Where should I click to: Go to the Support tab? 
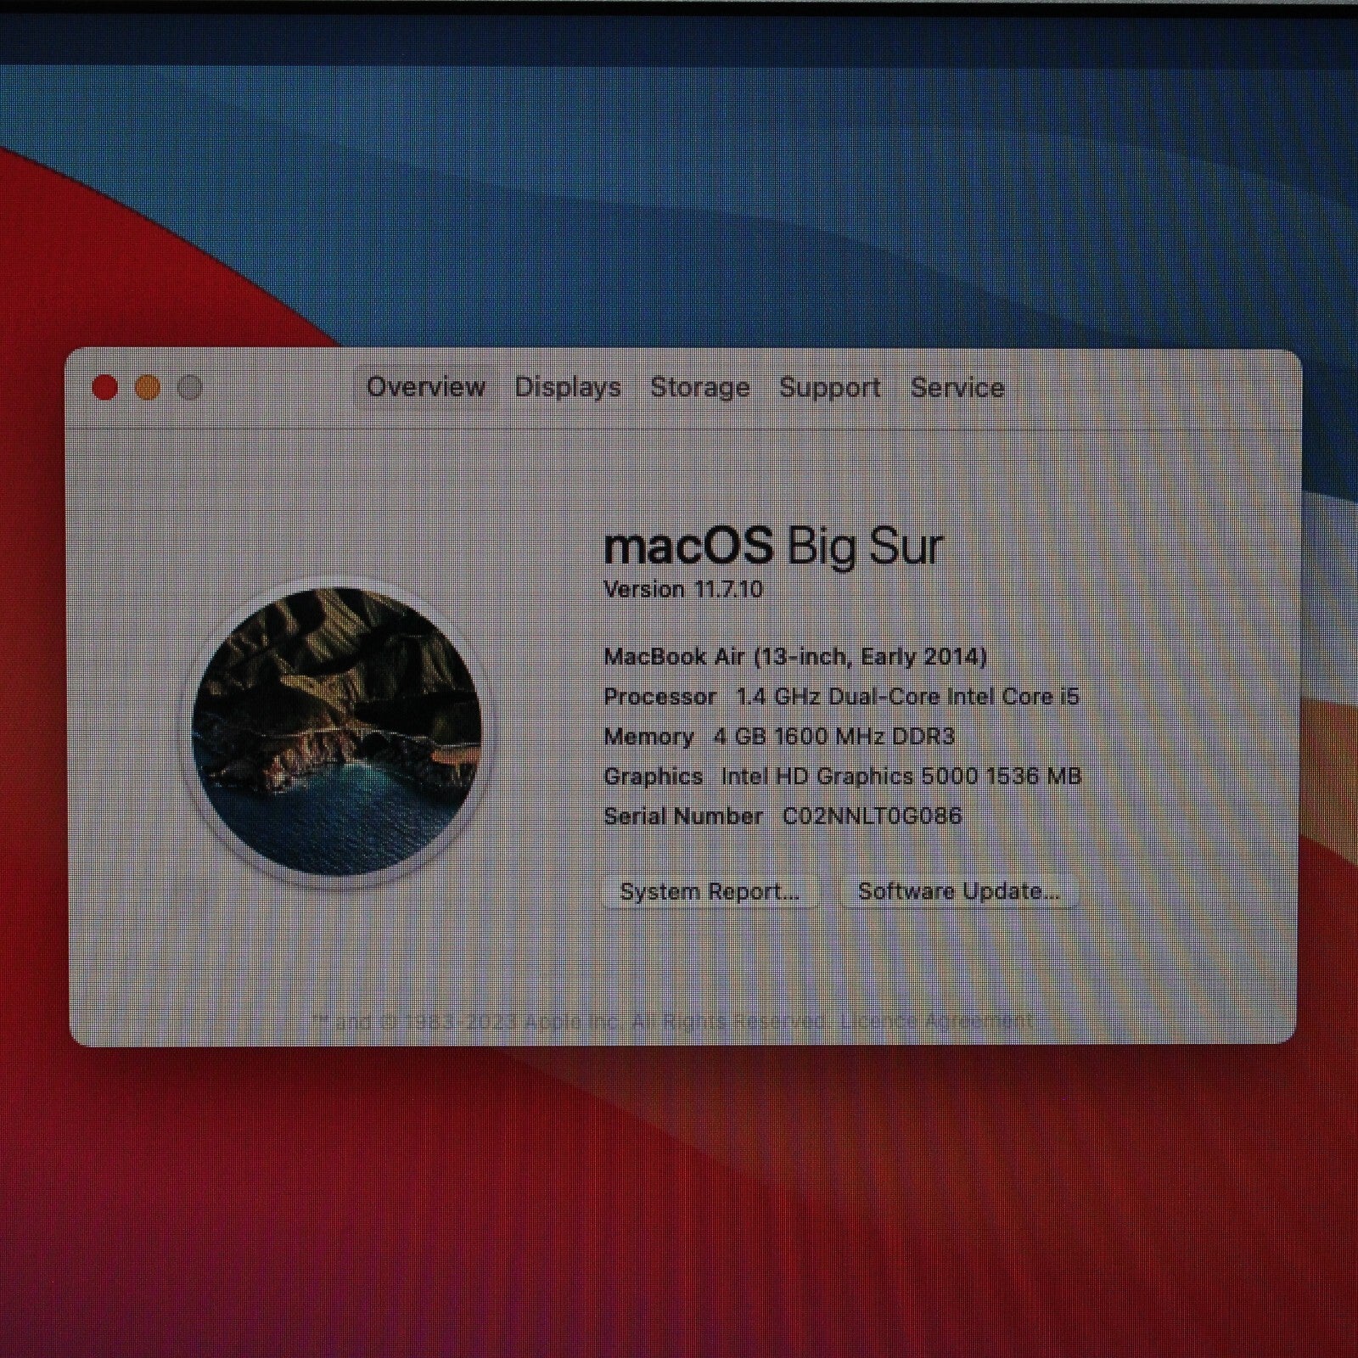(x=829, y=387)
